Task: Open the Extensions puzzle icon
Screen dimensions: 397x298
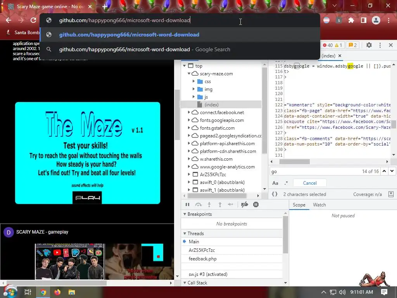Action: click(351, 20)
